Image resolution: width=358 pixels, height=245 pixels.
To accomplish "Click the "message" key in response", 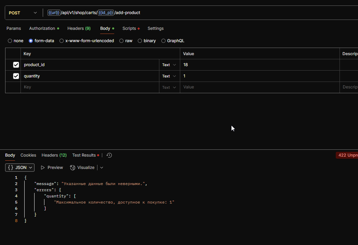I will coord(45,184).
